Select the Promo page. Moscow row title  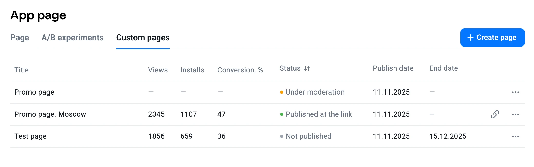click(50, 114)
